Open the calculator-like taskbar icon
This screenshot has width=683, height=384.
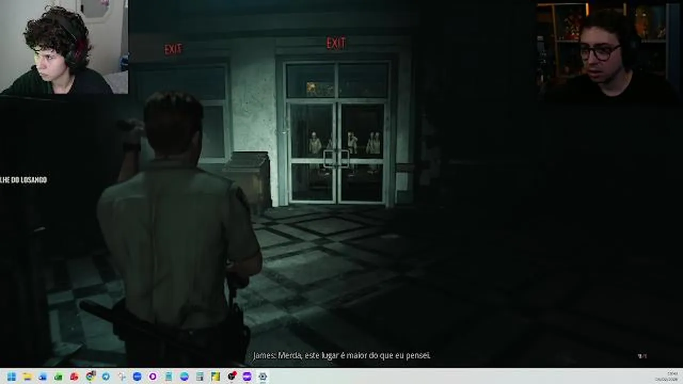[x=200, y=377]
